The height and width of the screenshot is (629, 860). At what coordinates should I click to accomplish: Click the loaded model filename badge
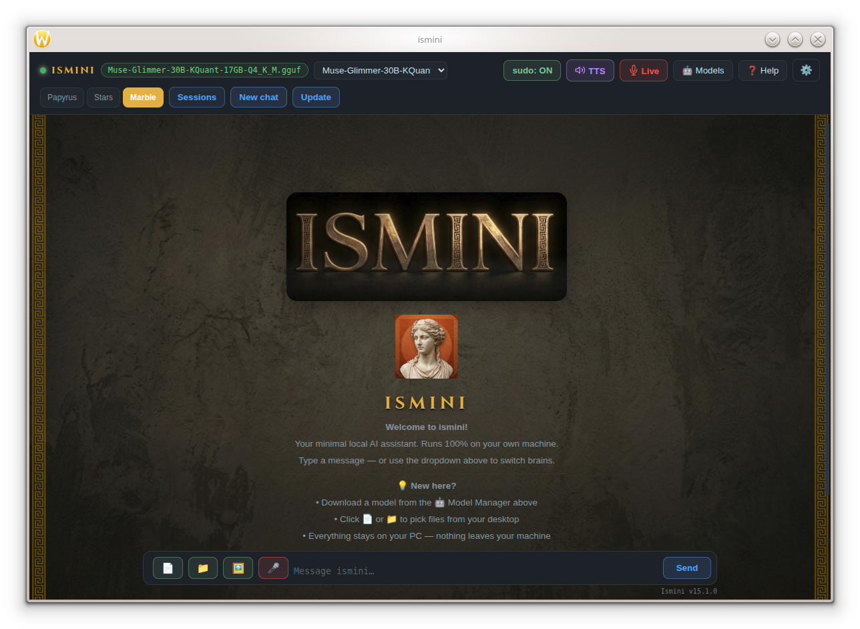(204, 70)
